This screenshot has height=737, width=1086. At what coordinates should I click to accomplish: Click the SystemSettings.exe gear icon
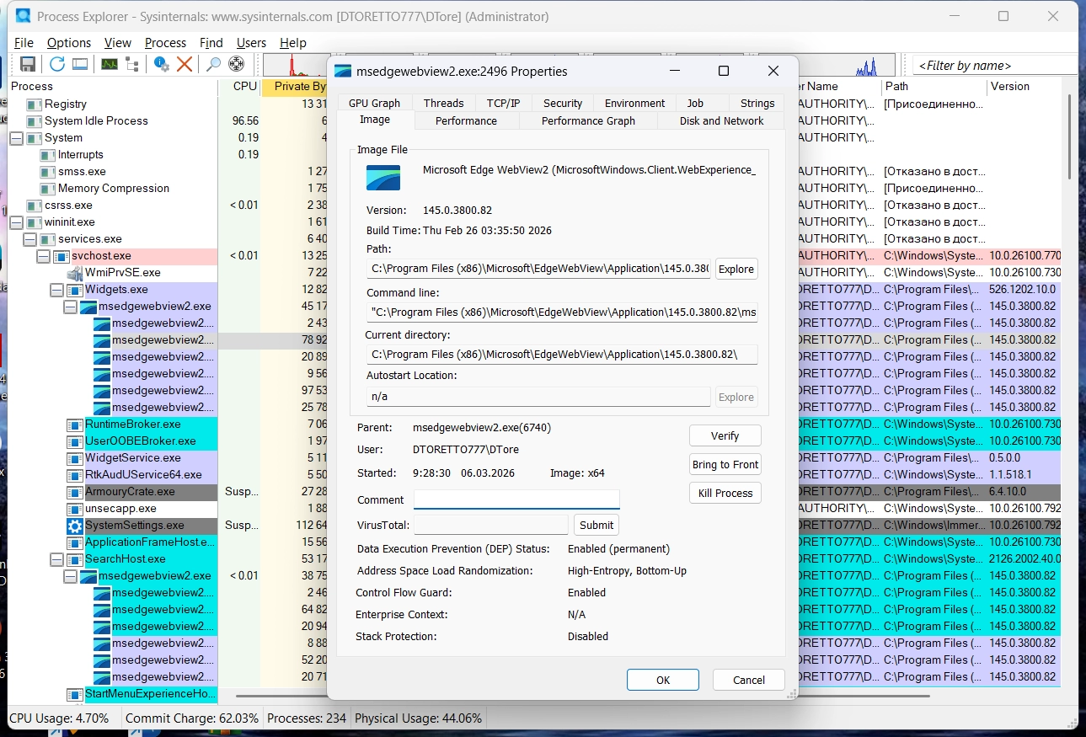(75, 526)
